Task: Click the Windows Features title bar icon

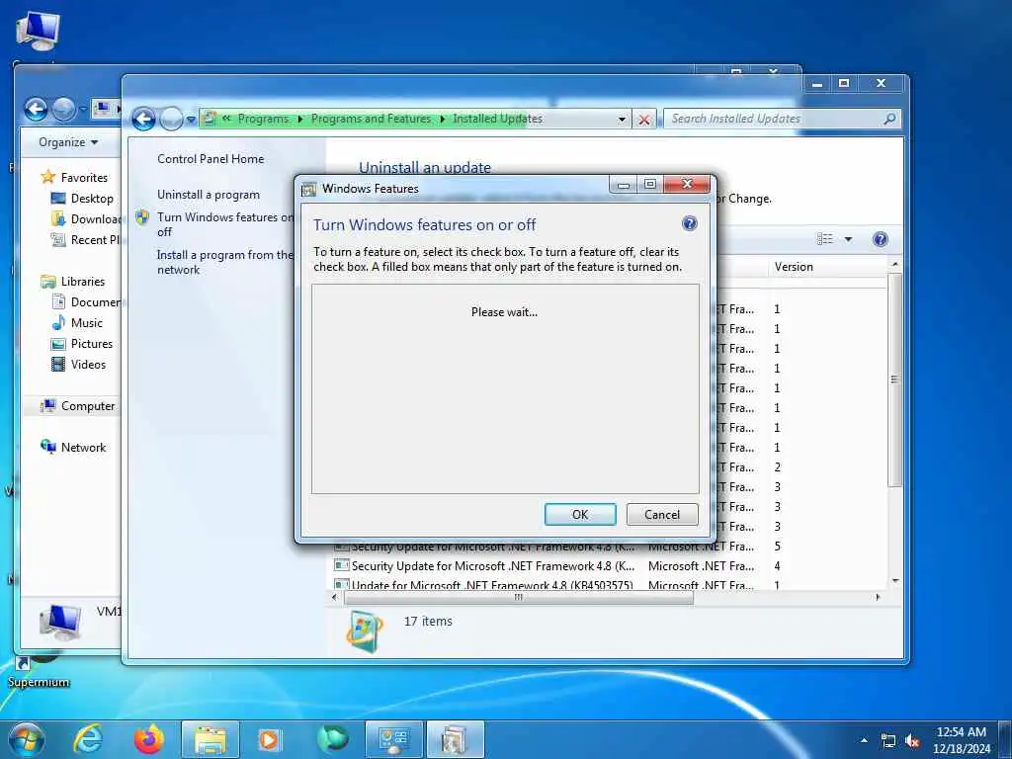Action: [309, 189]
